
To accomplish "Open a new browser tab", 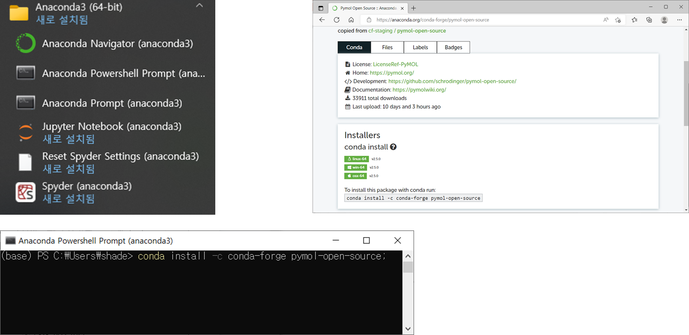I will [414, 8].
